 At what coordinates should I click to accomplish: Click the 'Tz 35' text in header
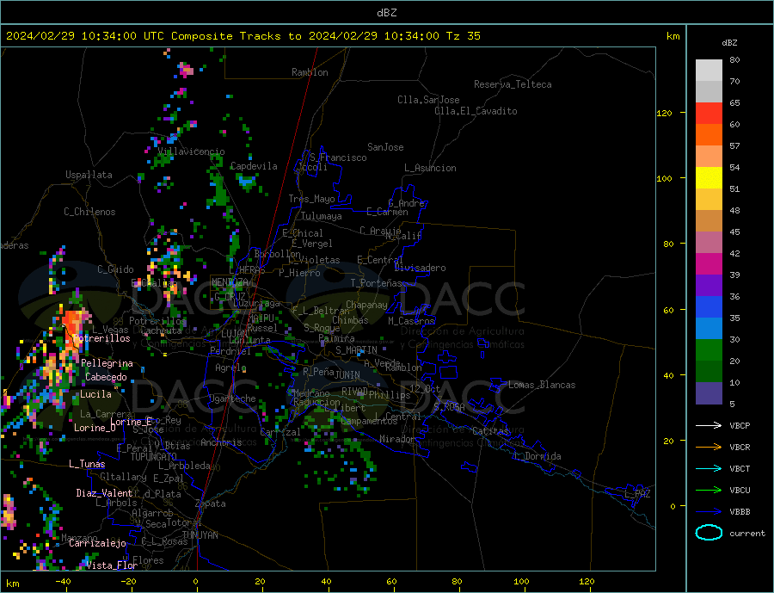(463, 36)
